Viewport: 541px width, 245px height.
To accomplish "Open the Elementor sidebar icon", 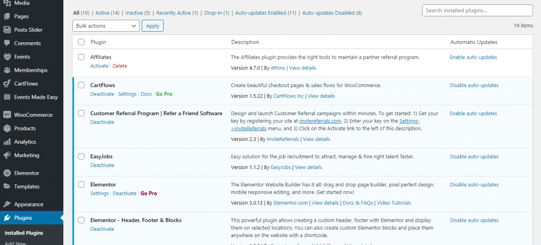I will (x=6, y=173).
